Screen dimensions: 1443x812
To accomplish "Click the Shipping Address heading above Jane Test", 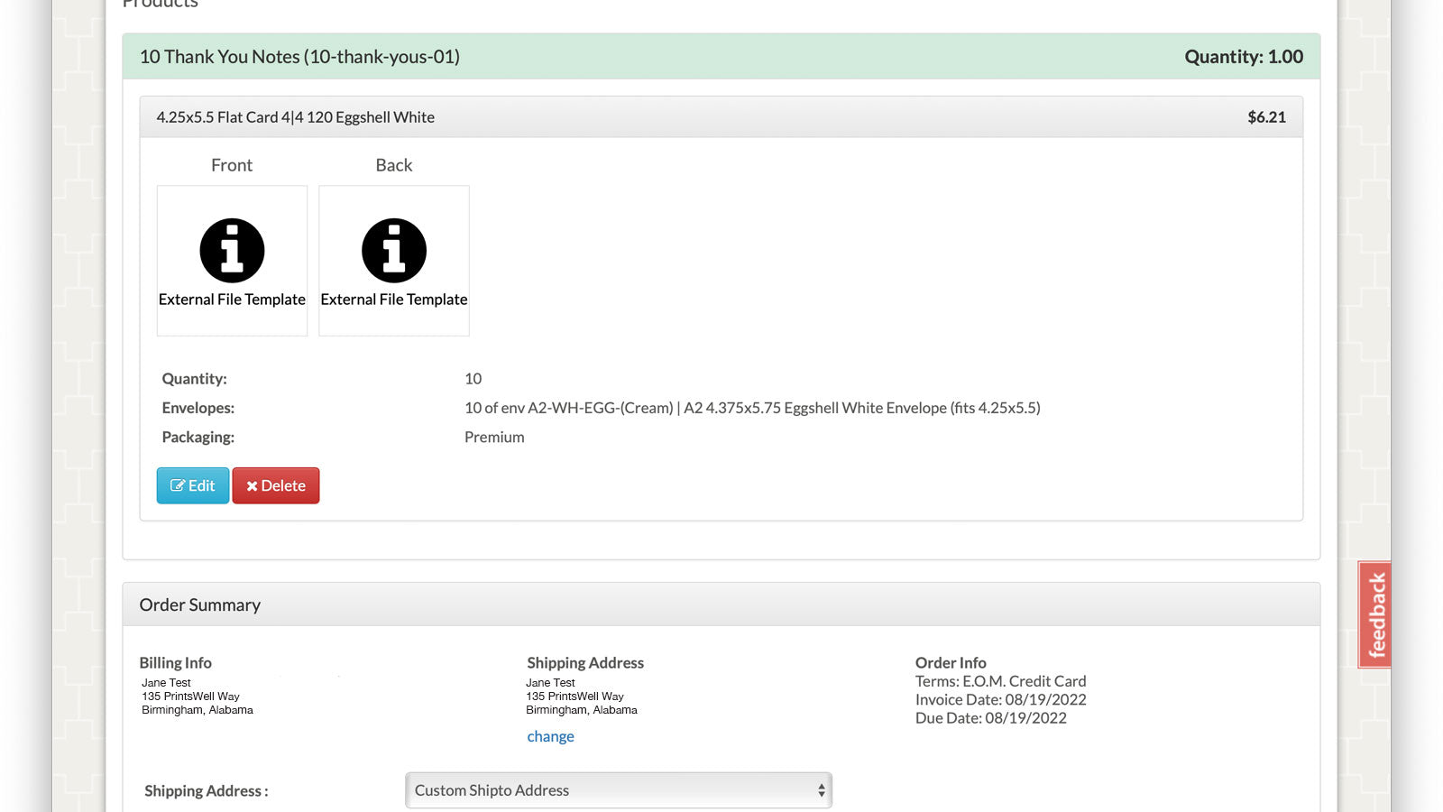I will (x=585, y=663).
